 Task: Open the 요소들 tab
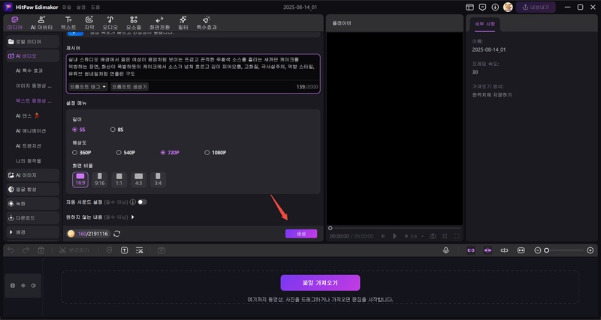(x=134, y=23)
